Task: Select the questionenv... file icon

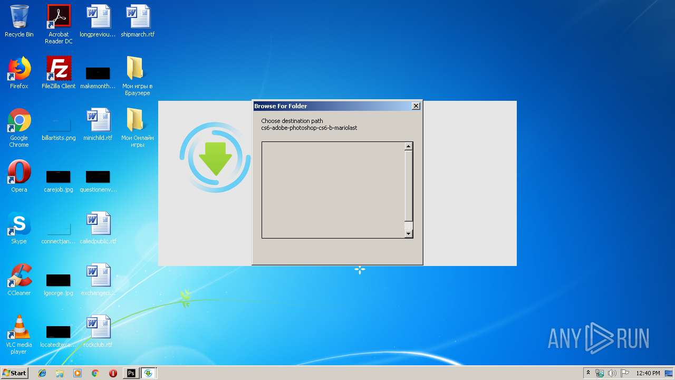Action: point(98,180)
